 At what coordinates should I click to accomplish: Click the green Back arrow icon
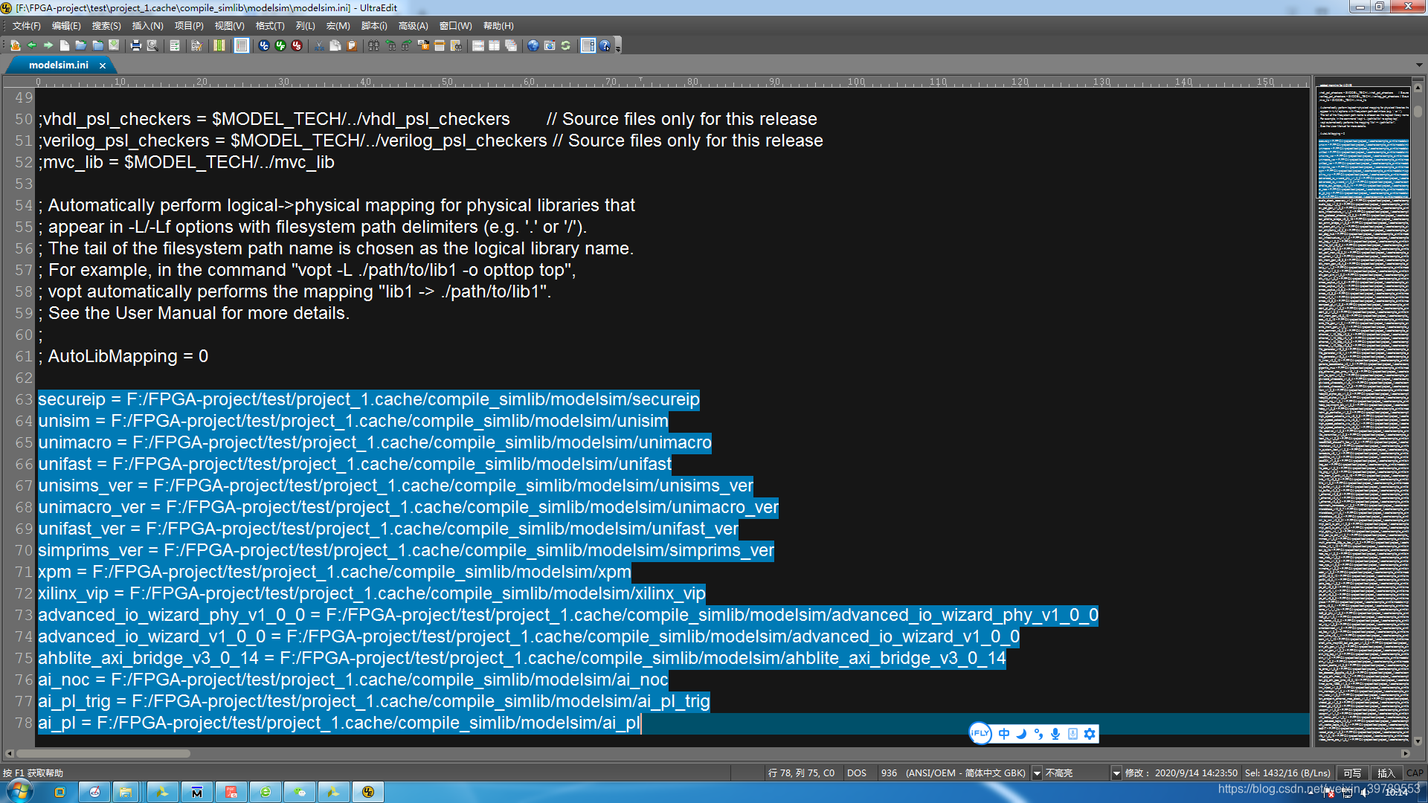click(31, 45)
